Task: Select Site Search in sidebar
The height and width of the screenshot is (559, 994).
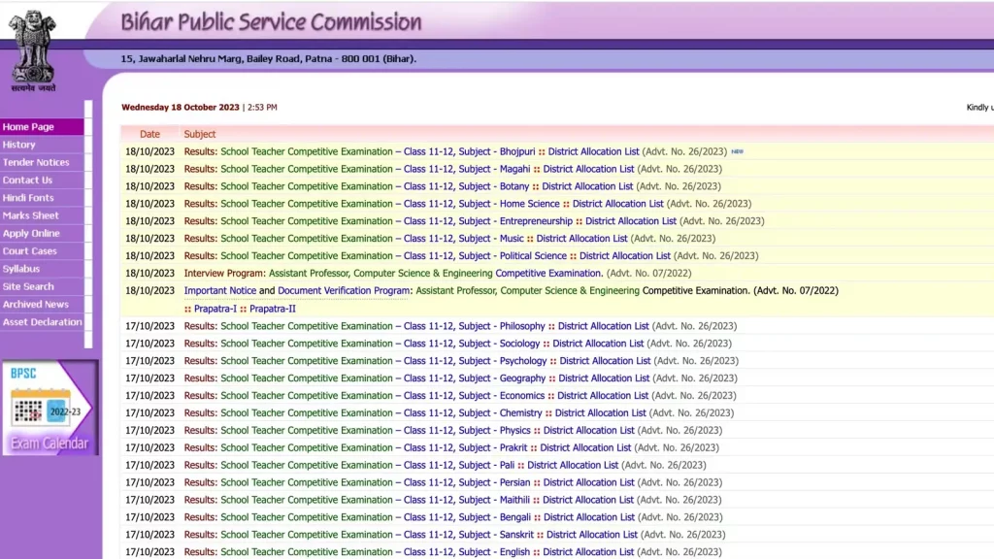Action: point(42,286)
